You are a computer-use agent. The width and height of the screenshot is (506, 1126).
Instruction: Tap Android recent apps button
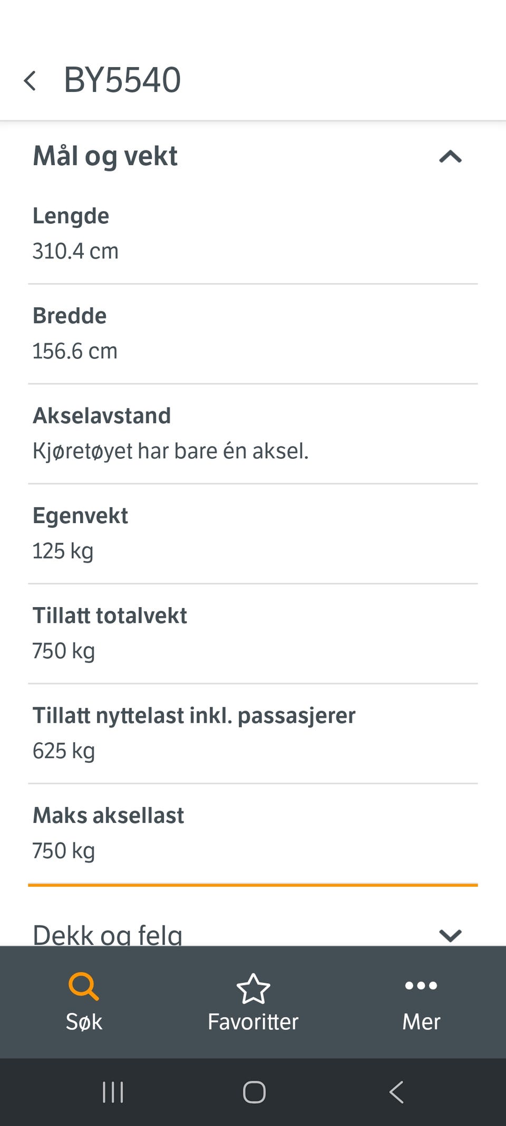click(x=113, y=1092)
